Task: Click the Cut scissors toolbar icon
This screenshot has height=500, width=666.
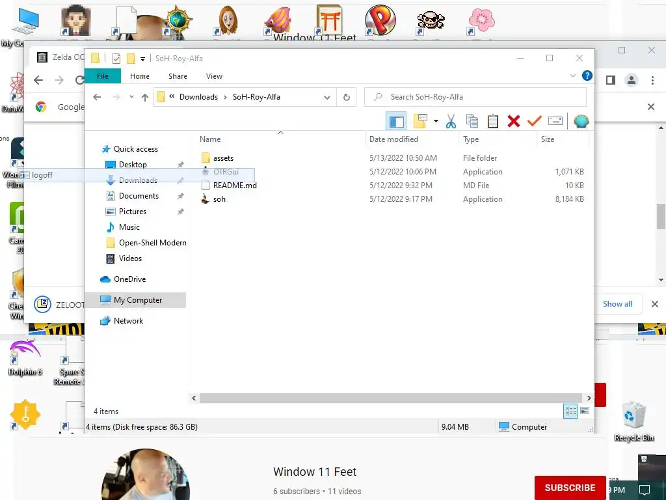Action: pos(451,121)
